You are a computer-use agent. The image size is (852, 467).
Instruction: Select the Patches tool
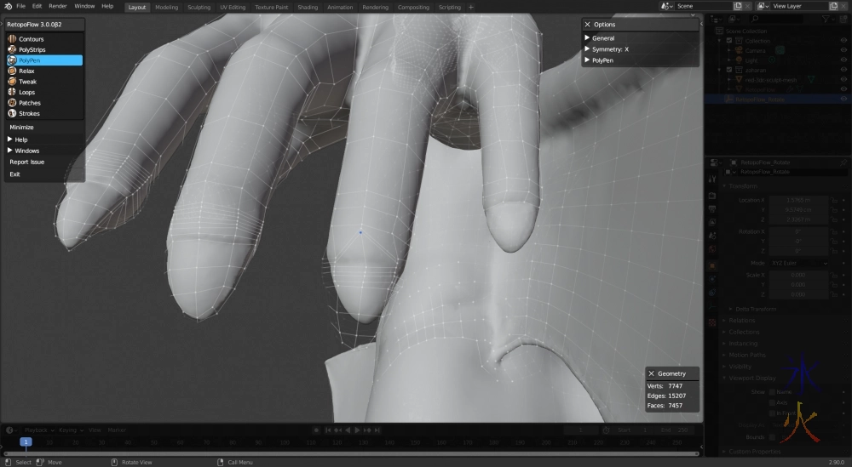click(29, 103)
